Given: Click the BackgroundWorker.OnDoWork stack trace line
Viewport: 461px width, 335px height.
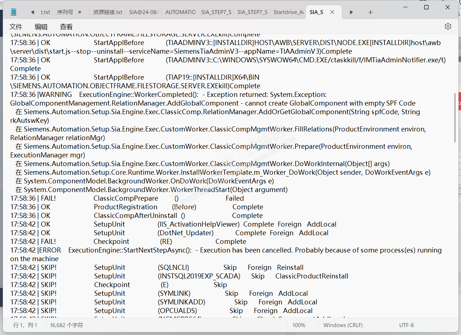Looking at the screenshot, I should coord(144,181).
